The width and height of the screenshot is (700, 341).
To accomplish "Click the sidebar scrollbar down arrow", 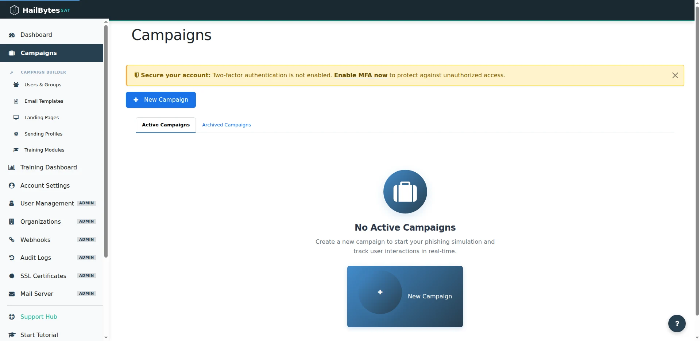I will [106, 338].
